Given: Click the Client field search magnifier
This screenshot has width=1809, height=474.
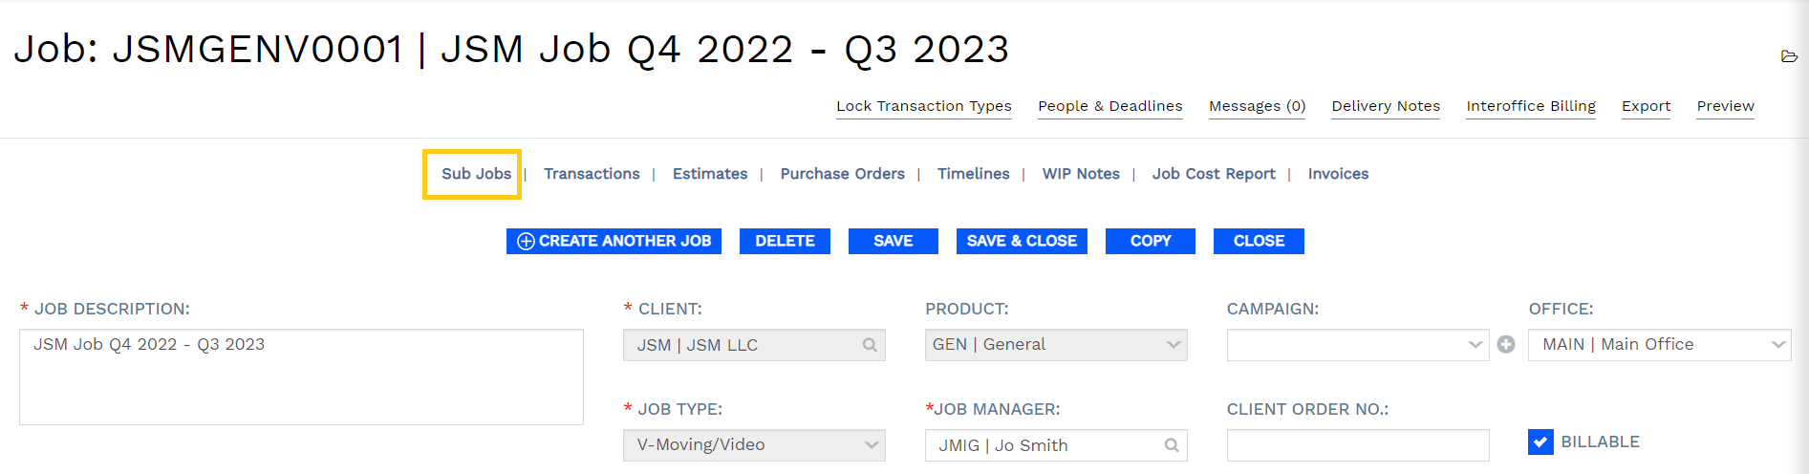Looking at the screenshot, I should click(870, 345).
